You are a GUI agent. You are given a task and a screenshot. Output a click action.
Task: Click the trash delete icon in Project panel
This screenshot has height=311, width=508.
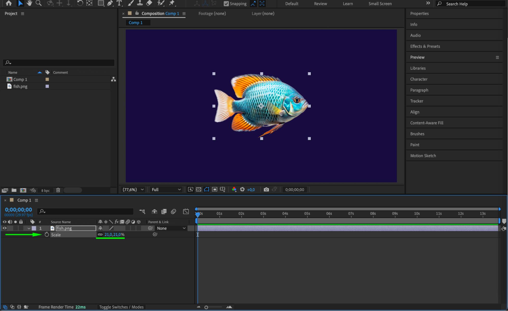pyautogui.click(x=58, y=190)
